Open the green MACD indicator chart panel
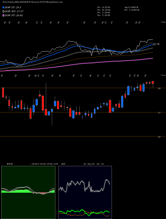The image size is (166, 219). [x=28, y=192]
